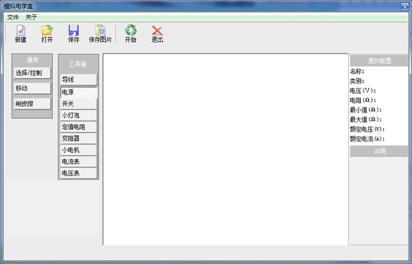Pick the 橡皮擦 (Eraser) tool
Screen dimensions: 412x264
pos(32,104)
